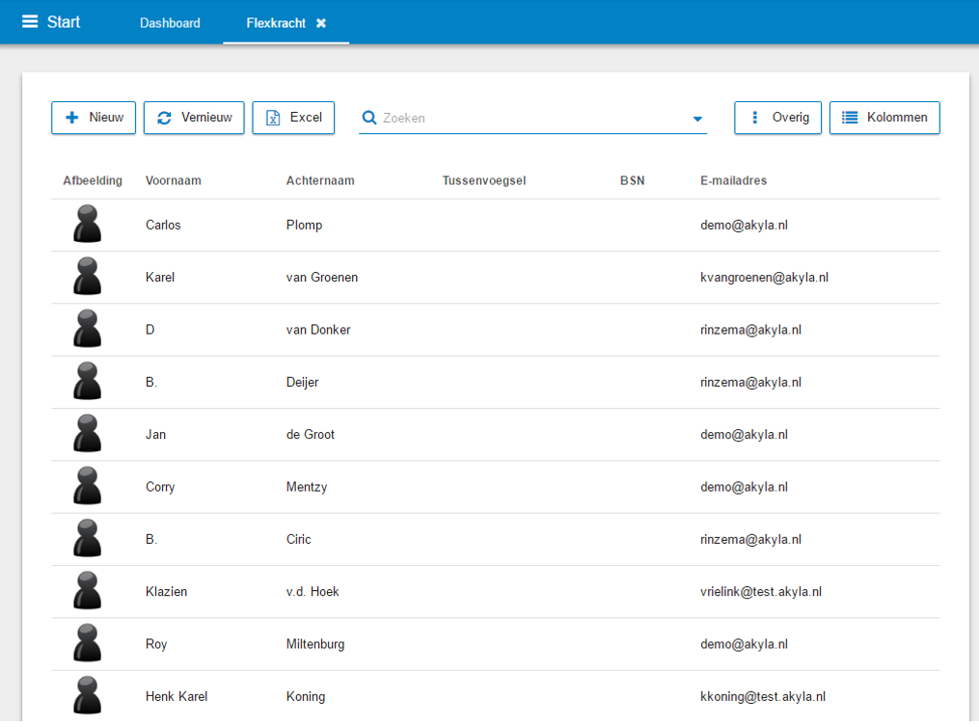Screen dimensions: 979x727
Task: Select the surname Miltenburg
Action: pyautogui.click(x=315, y=645)
